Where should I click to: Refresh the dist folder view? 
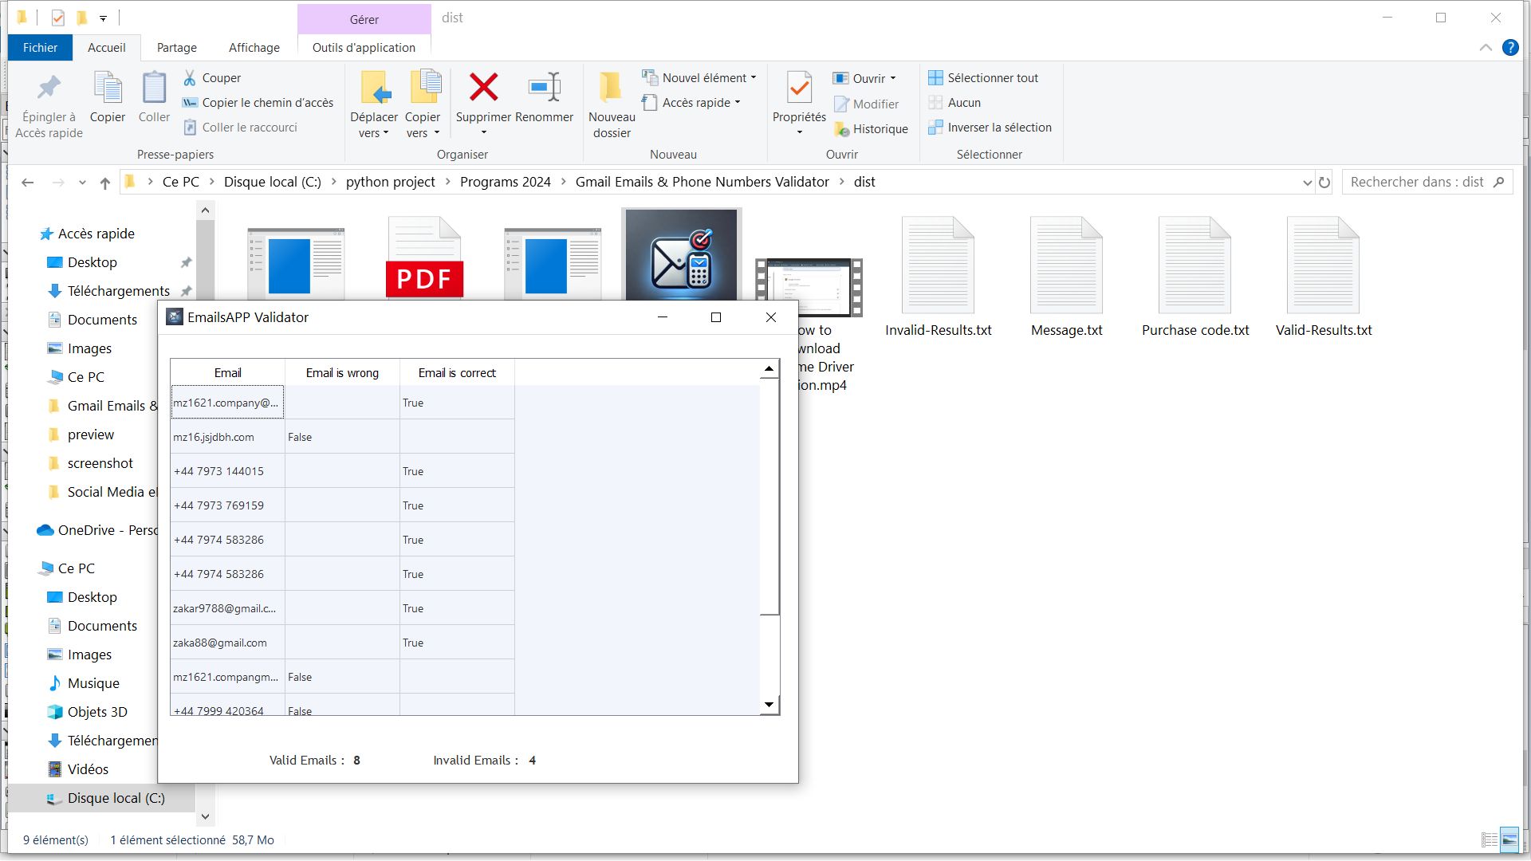(x=1324, y=183)
